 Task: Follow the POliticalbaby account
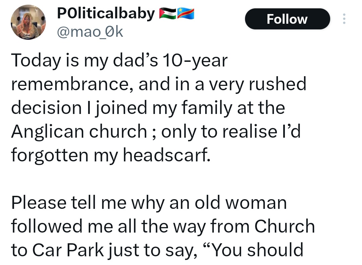(287, 19)
